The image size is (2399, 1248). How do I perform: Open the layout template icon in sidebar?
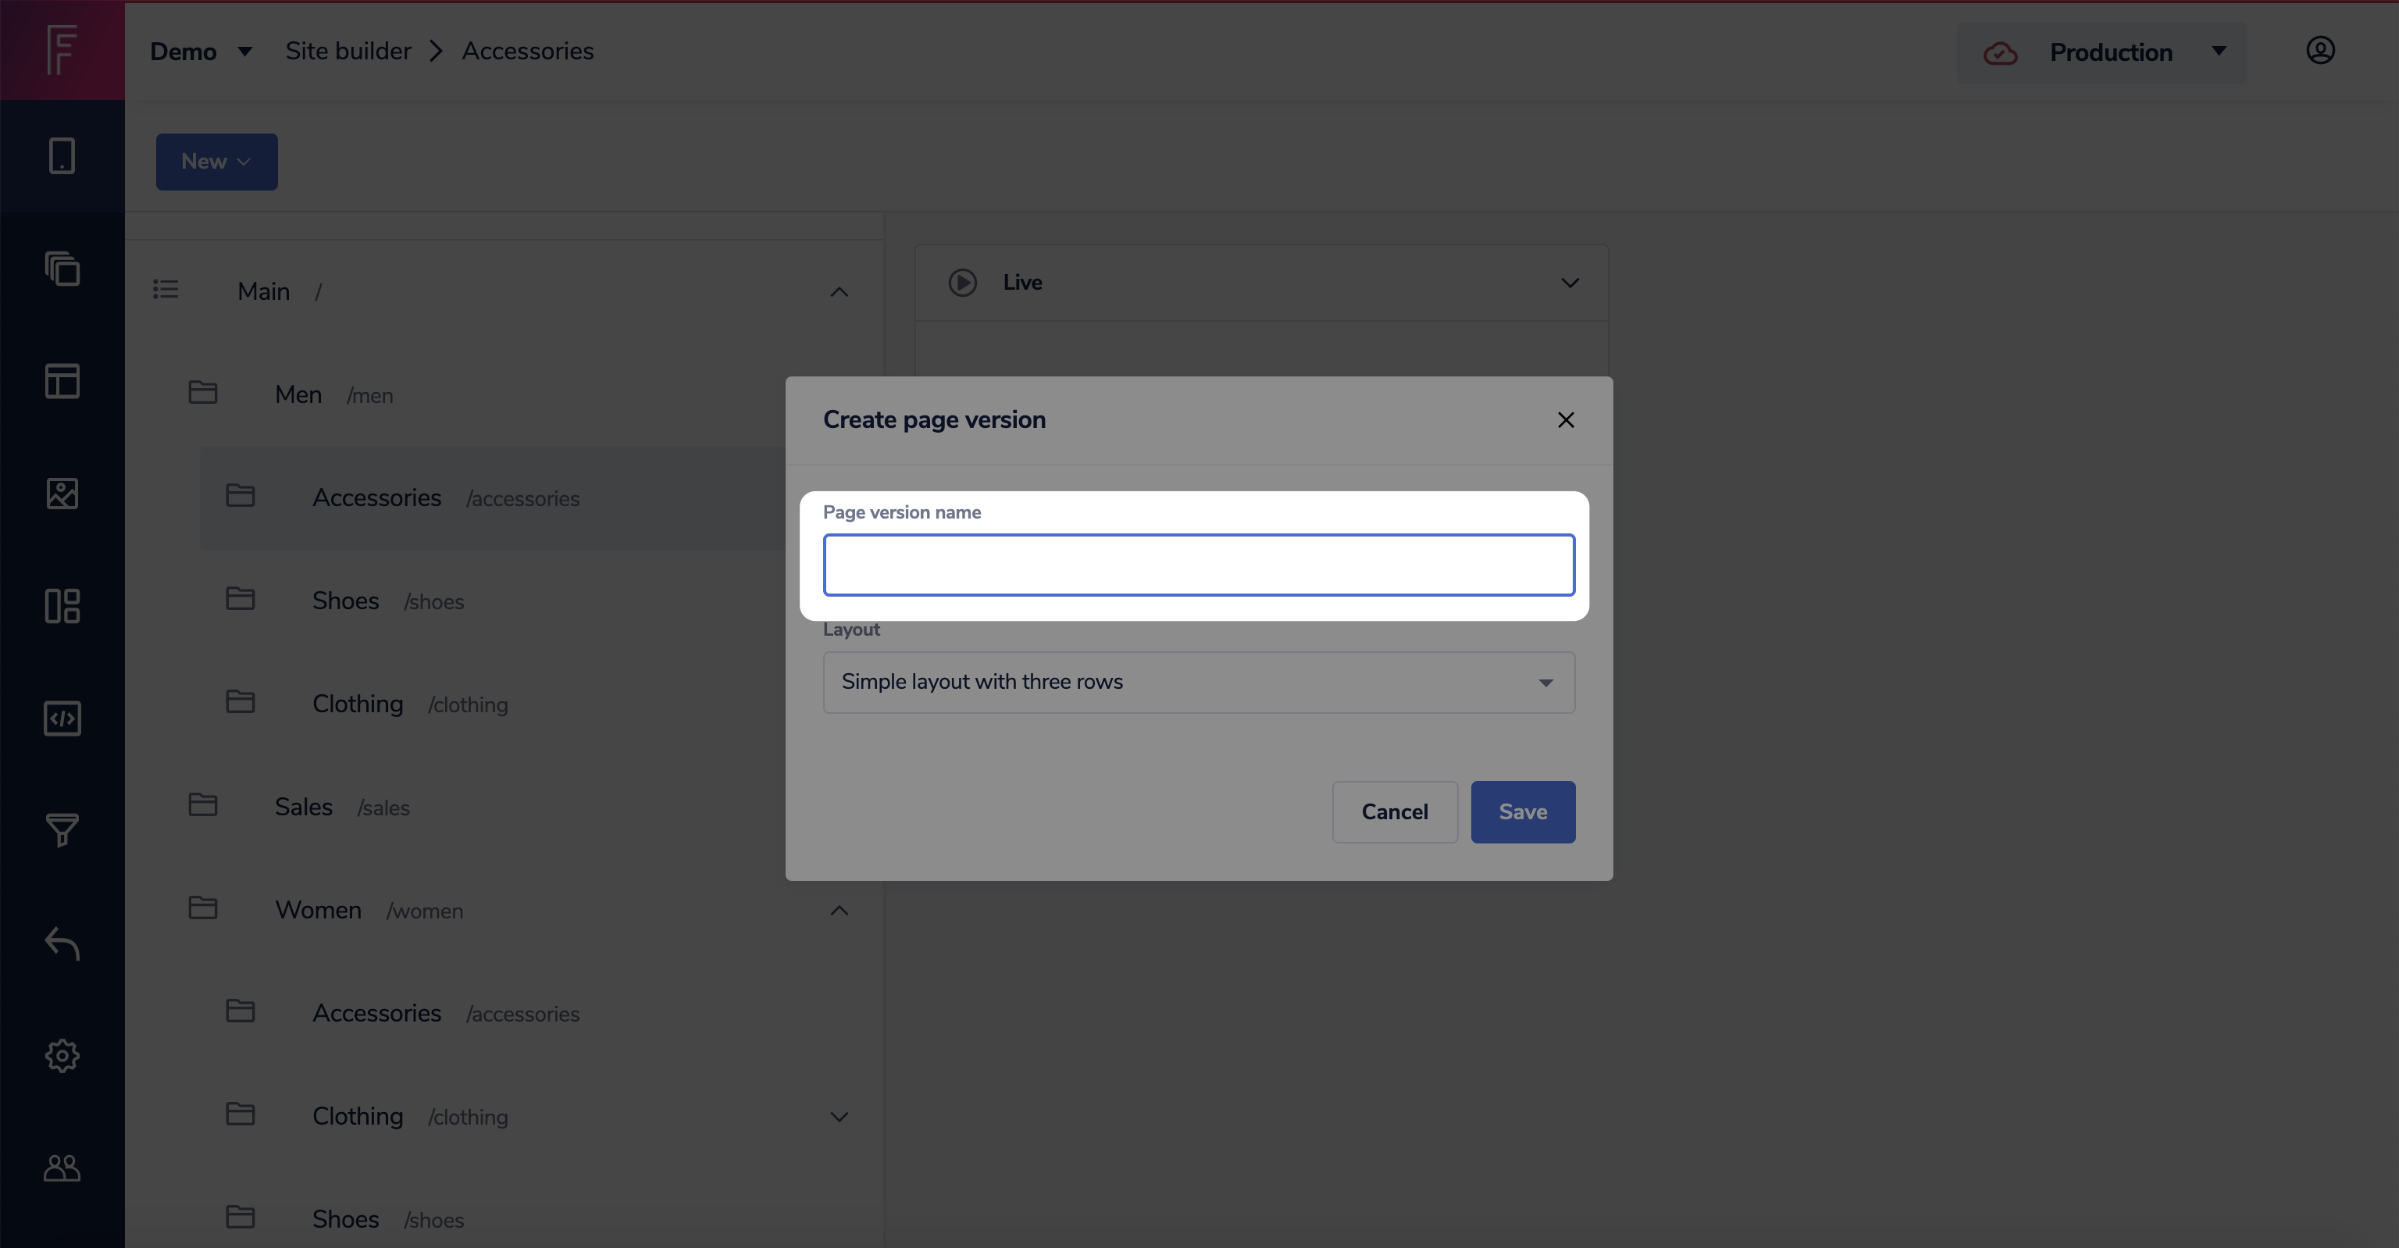click(62, 381)
